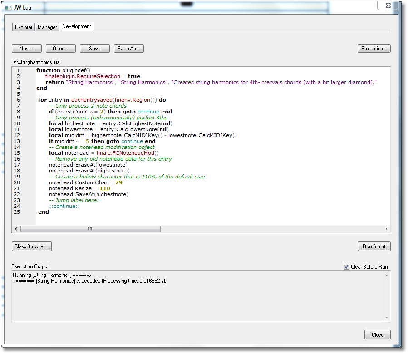This screenshot has height=354, width=408.
Task: Run the String Harmonics script
Action: tap(374, 246)
